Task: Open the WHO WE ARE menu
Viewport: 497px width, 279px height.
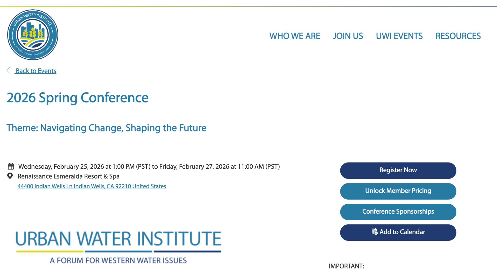Action: coord(295,36)
